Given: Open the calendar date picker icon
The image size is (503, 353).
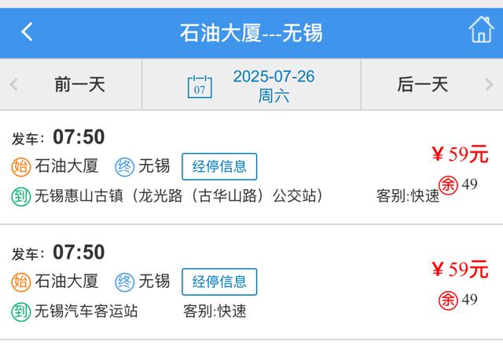Looking at the screenshot, I should click(200, 86).
